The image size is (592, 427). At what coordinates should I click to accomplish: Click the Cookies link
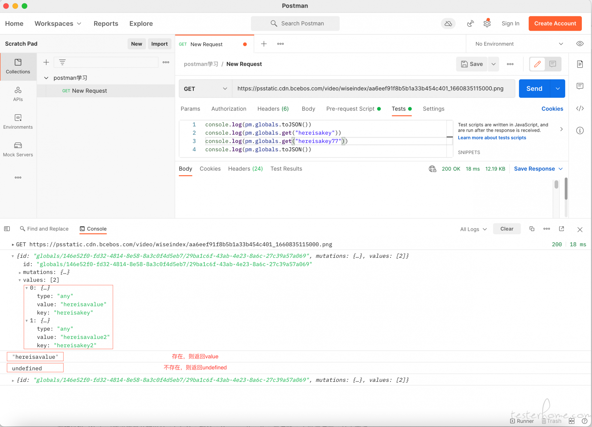(552, 109)
